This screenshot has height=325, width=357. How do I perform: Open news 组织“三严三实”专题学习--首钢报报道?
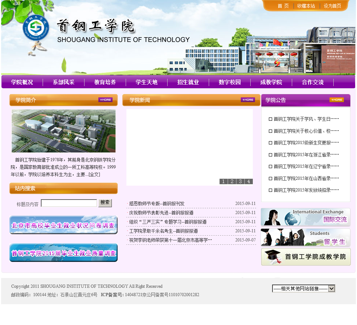168,222
